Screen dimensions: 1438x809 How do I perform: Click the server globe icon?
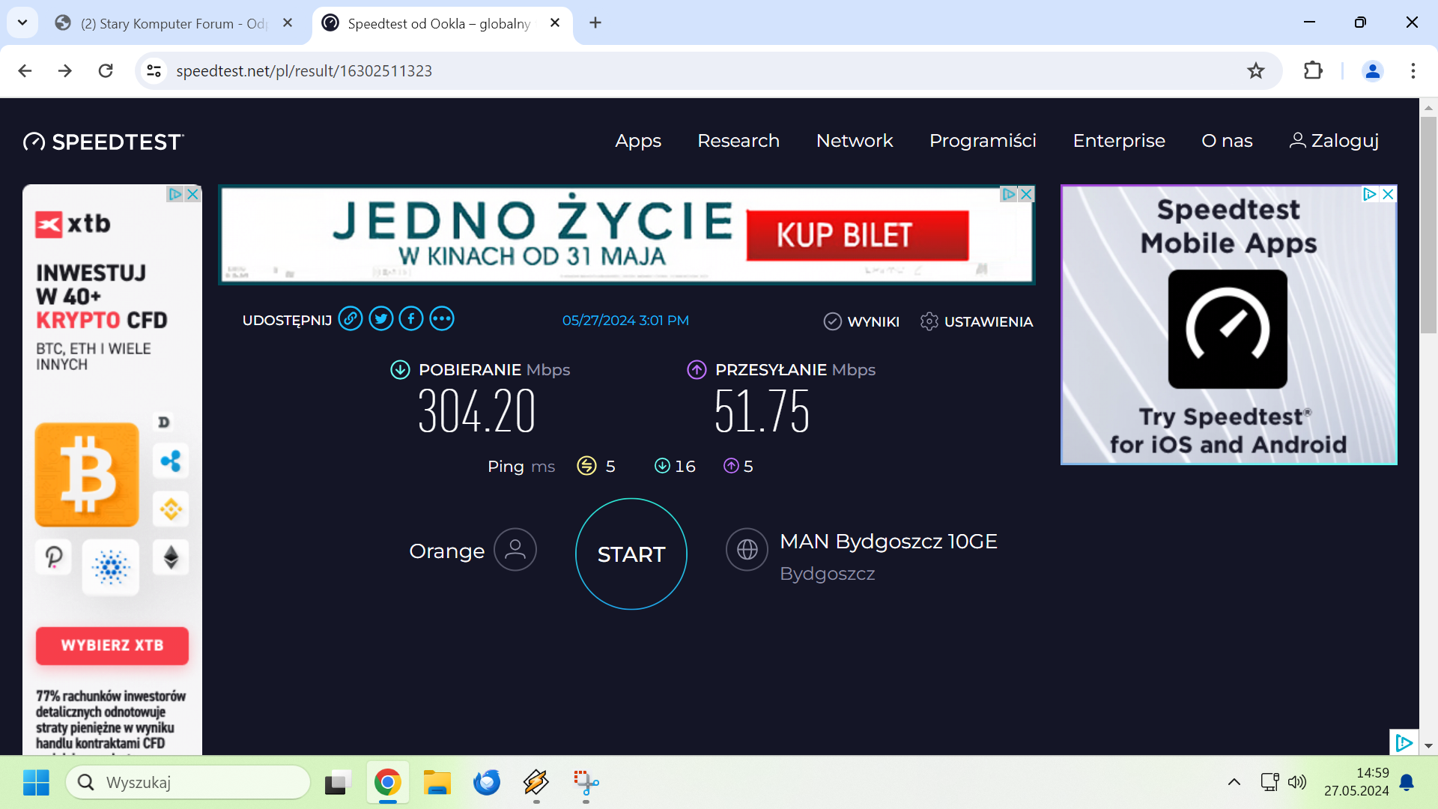(x=747, y=550)
